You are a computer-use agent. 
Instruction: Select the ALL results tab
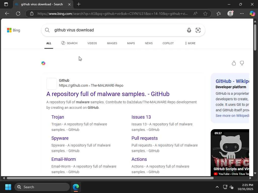click(49, 43)
